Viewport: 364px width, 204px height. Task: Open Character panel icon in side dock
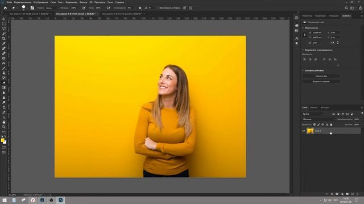(296, 39)
